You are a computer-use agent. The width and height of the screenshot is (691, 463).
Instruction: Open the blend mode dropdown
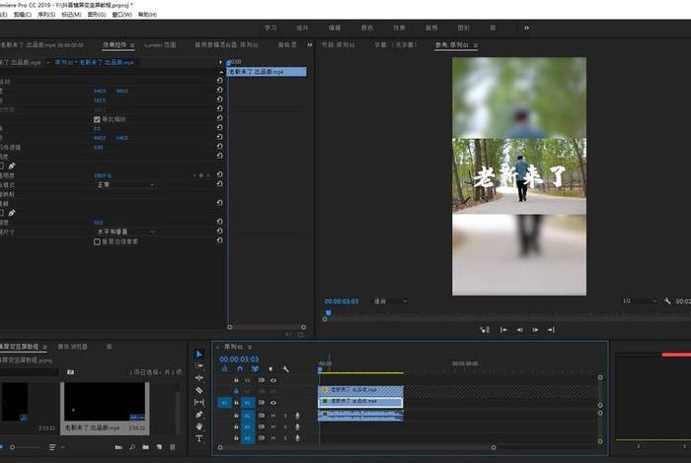[124, 184]
